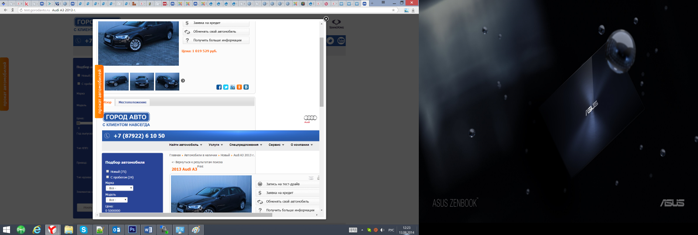
Task: Click РУС language indicator in tray
Action: [391, 230]
